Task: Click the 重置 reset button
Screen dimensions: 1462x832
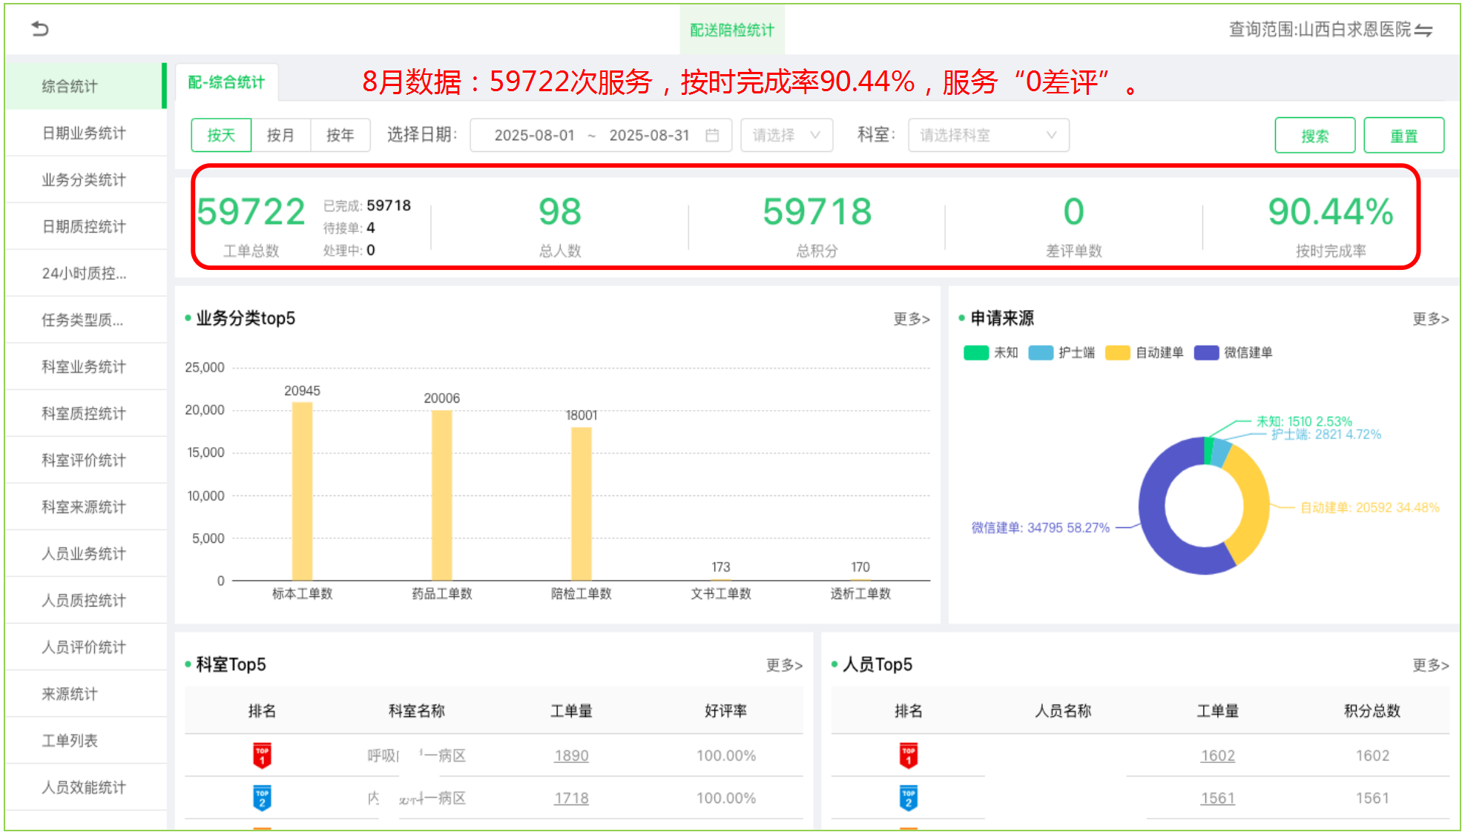Action: tap(1404, 135)
